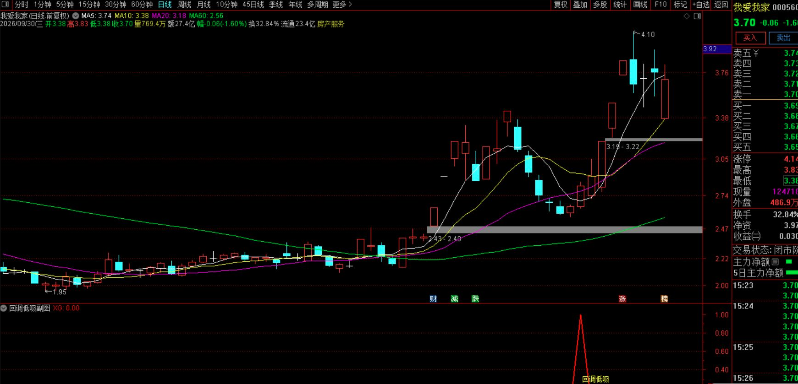Toggle the left panel icon in period bar
The image size is (798, 384).
[x=6, y=5]
